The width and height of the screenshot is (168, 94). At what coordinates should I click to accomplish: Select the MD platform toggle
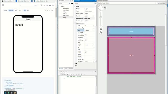click(x=28, y=10)
